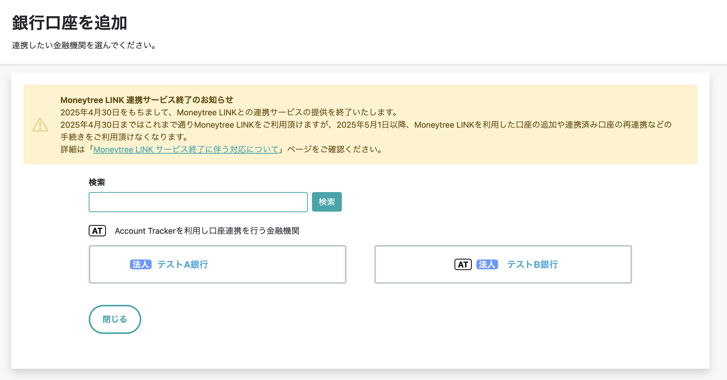Click the 検索 label above the input
This screenshot has width=727, height=380.
(x=97, y=182)
